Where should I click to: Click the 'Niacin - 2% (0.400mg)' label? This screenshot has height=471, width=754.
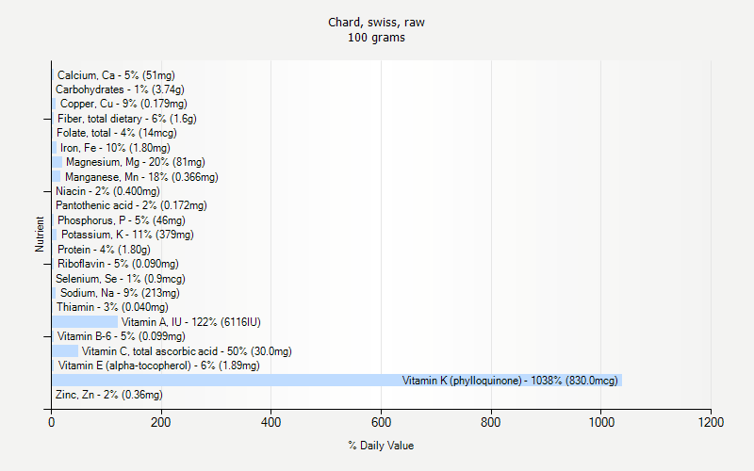(x=107, y=191)
